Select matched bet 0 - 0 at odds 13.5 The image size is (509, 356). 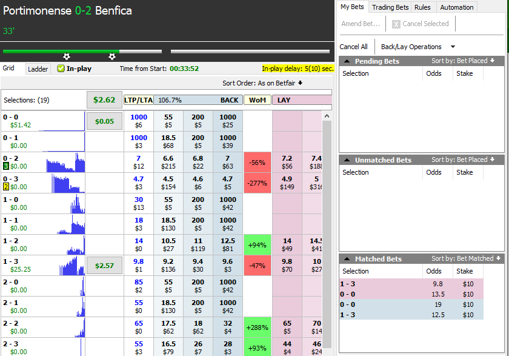click(x=411, y=294)
